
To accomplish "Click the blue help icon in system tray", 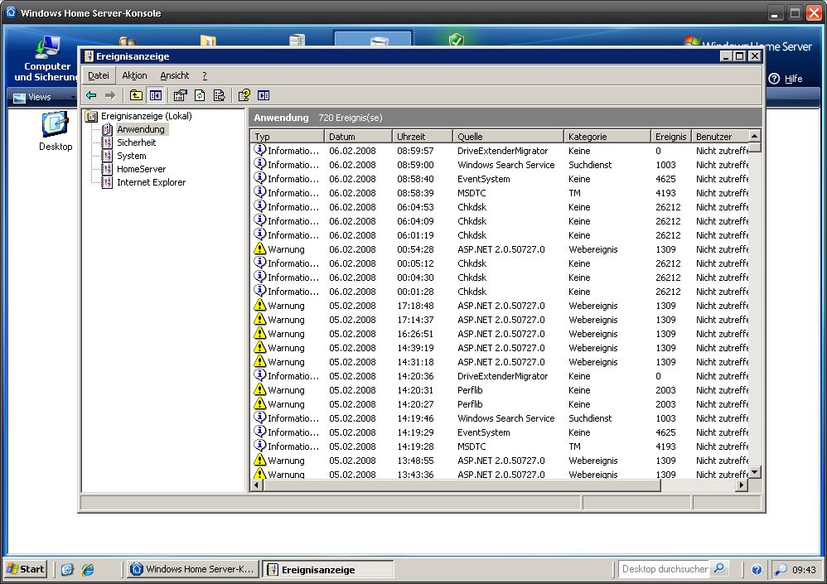I will 757,570.
